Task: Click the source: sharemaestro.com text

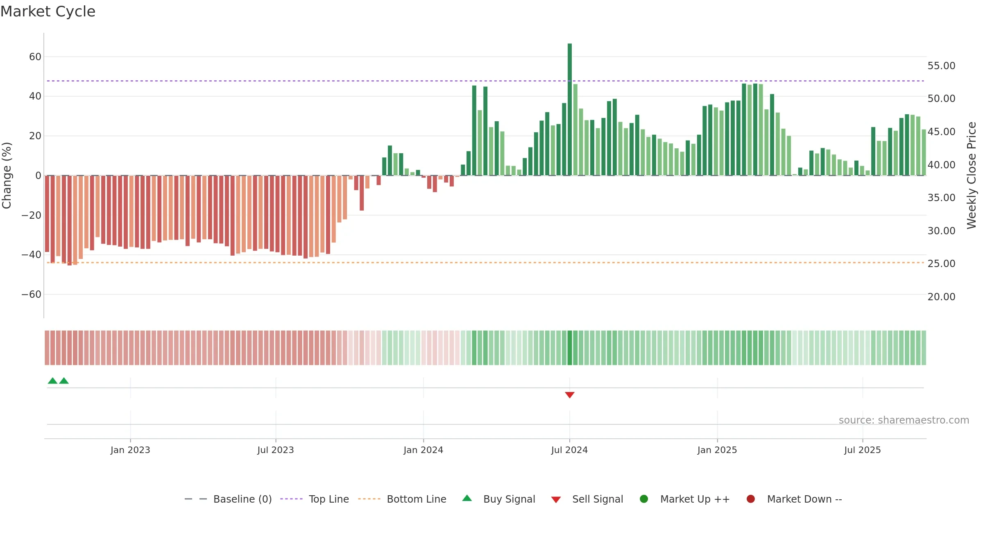Action: click(904, 420)
